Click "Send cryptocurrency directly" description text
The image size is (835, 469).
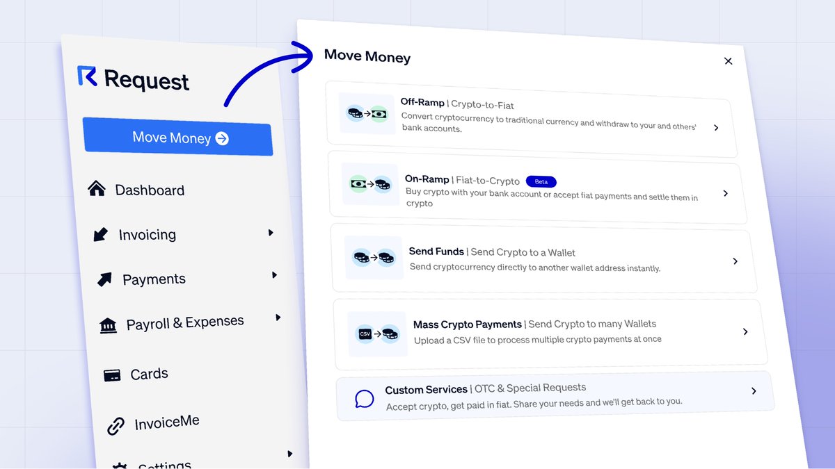pyautogui.click(x=535, y=268)
